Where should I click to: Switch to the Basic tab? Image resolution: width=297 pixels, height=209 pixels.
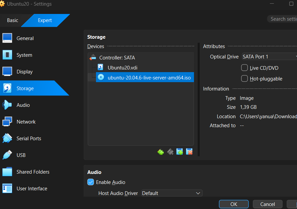[12, 20]
